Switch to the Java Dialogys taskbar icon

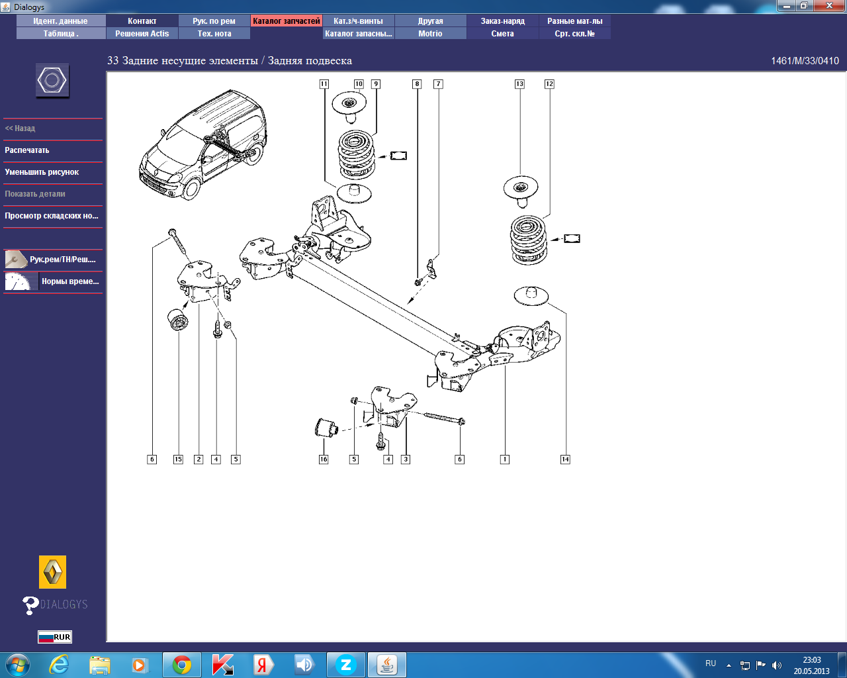coord(387,665)
